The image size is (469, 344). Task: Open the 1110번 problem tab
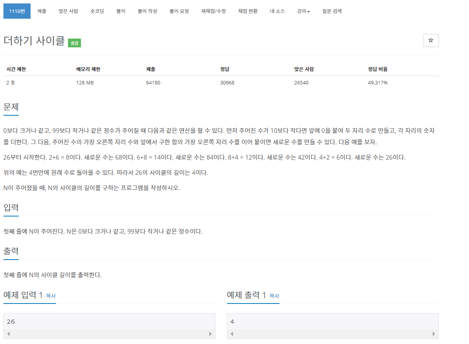click(17, 11)
